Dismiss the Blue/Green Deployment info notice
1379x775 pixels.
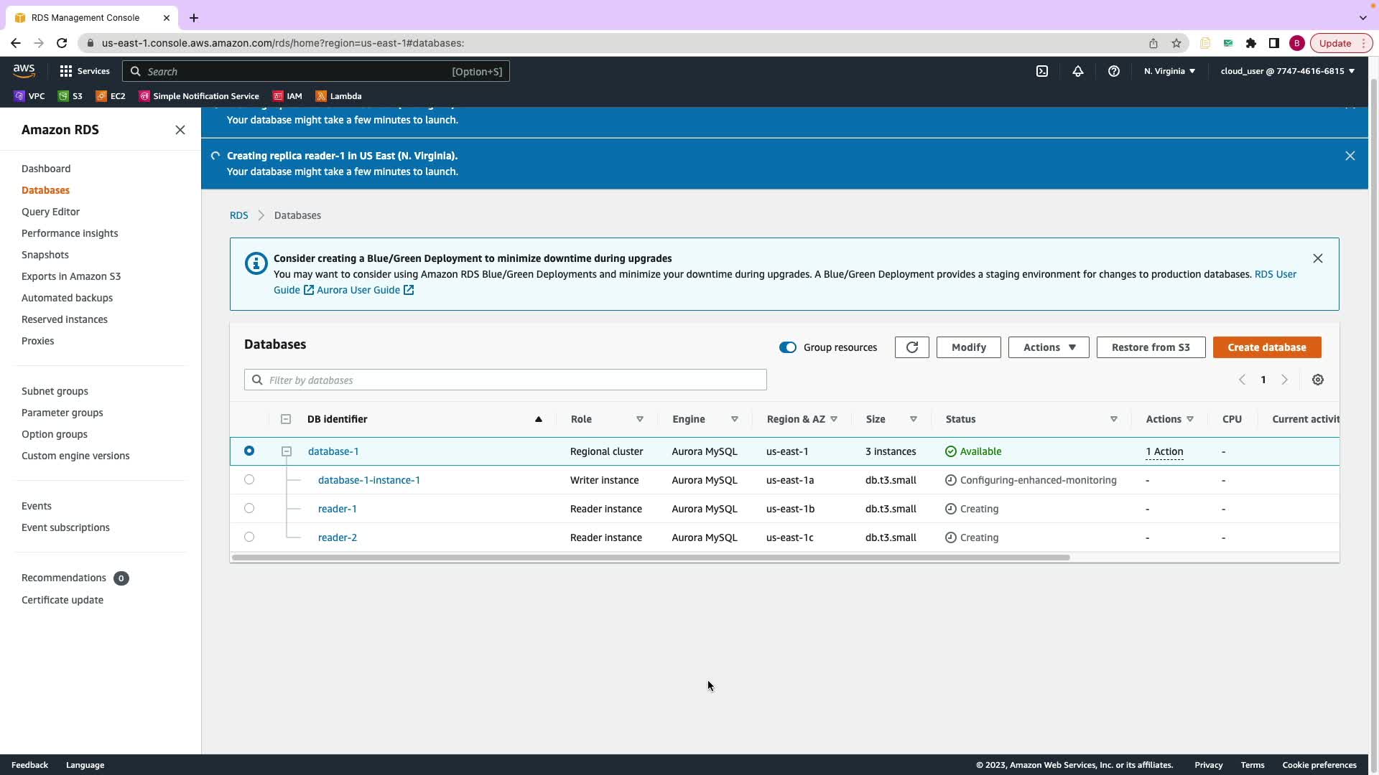point(1318,258)
